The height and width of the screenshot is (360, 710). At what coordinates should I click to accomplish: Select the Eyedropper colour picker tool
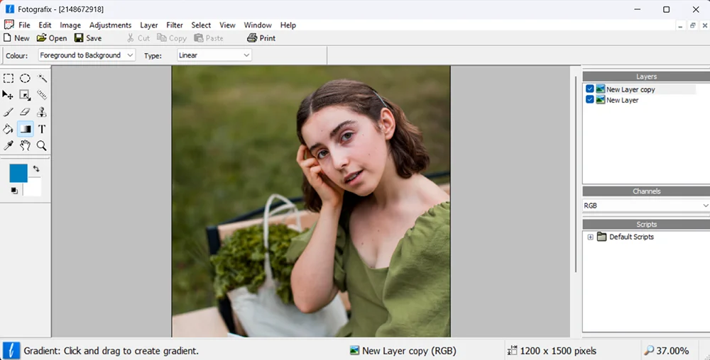[9, 146]
